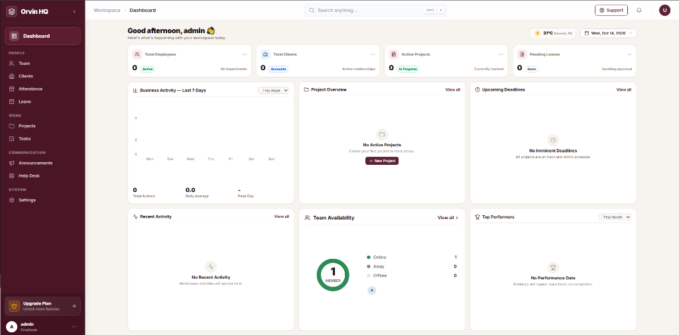Collapse the sidebar with the chevron

click(x=74, y=11)
